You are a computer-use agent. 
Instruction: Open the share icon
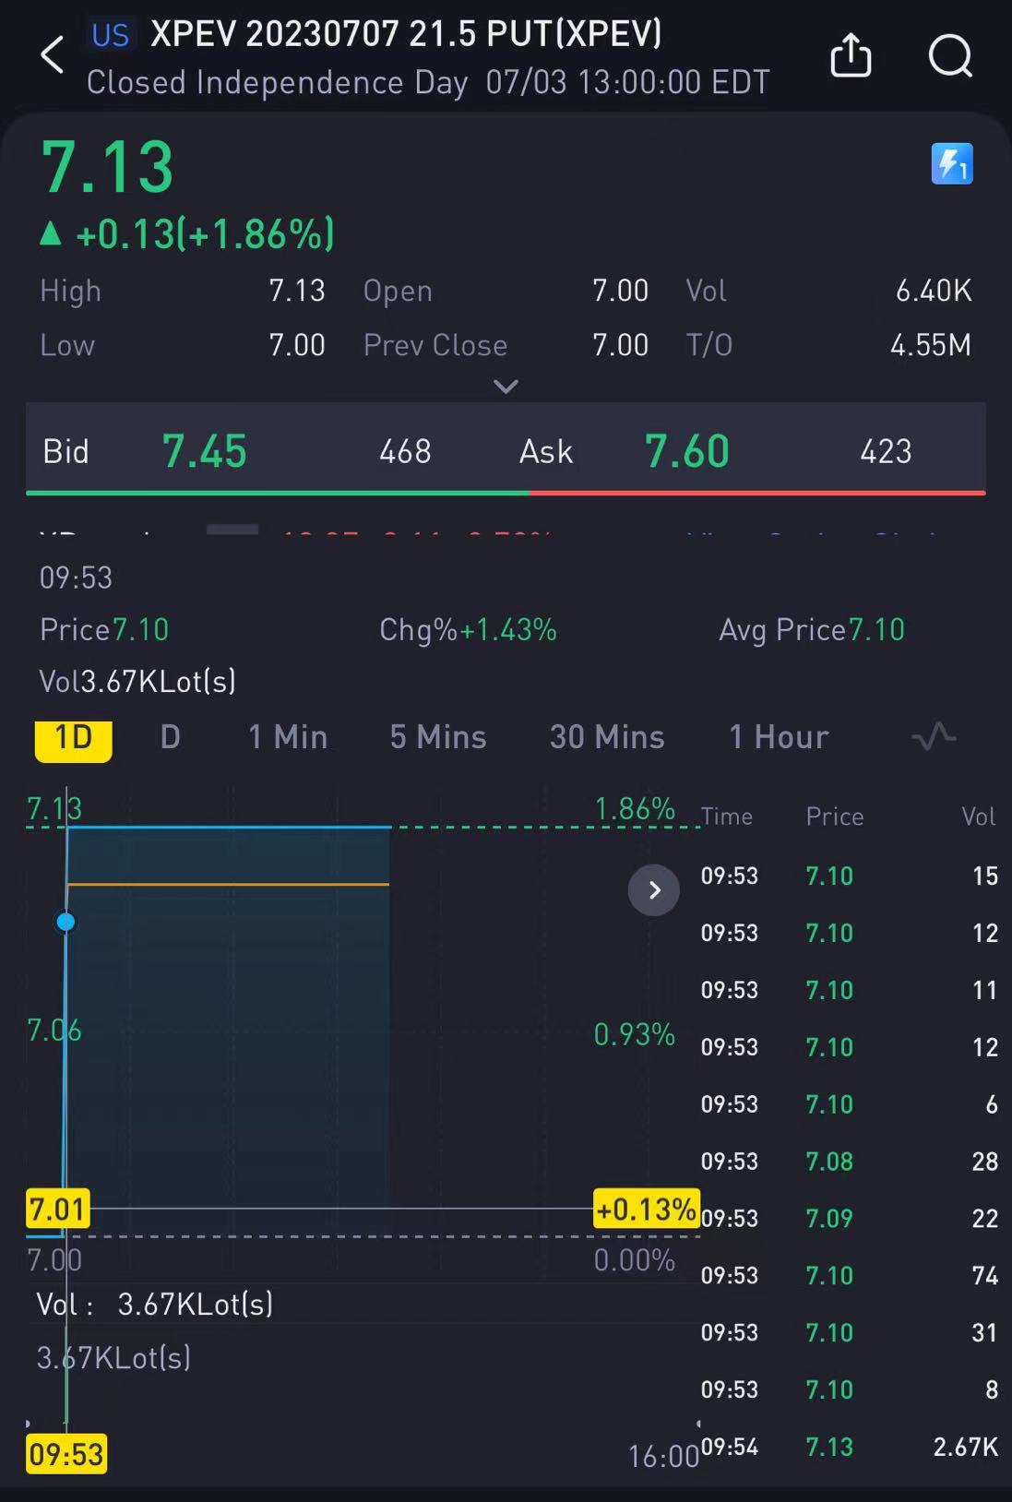coord(851,55)
